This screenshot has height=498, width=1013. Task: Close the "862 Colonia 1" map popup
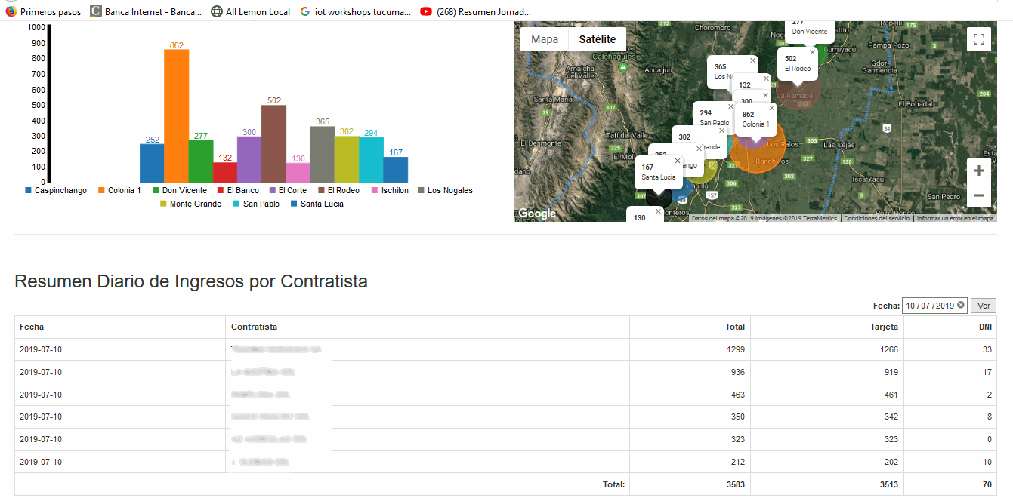(771, 108)
